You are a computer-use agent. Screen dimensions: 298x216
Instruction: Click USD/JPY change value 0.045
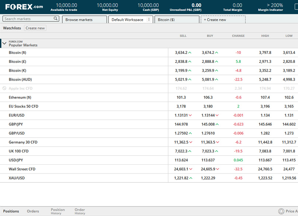click(x=238, y=160)
